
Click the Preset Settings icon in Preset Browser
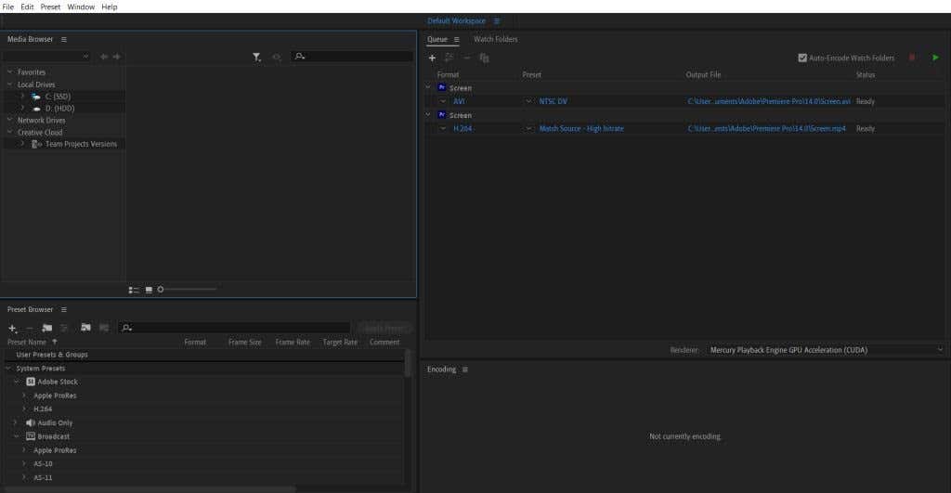pos(64,328)
